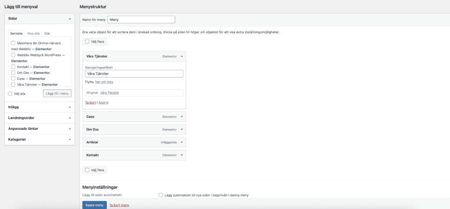This screenshot has height=209, width=450.
Task: Click the Ner ett steg link
Action: (104, 82)
